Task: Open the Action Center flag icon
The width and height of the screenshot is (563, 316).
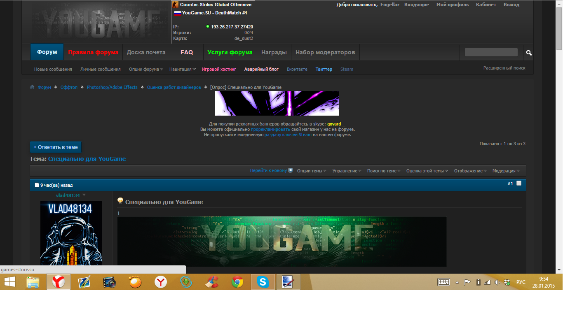Action: tap(467, 282)
